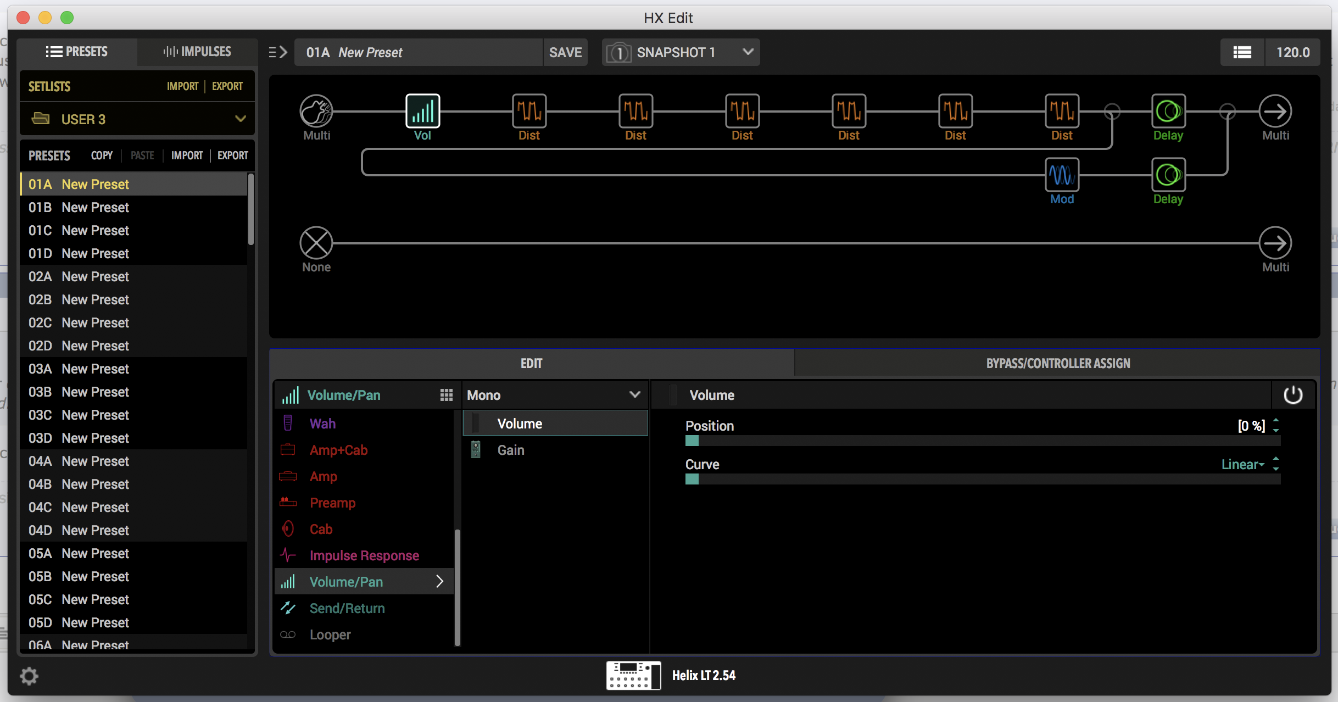Select the Dist block right after Vol
The height and width of the screenshot is (702, 1338).
[x=529, y=111]
